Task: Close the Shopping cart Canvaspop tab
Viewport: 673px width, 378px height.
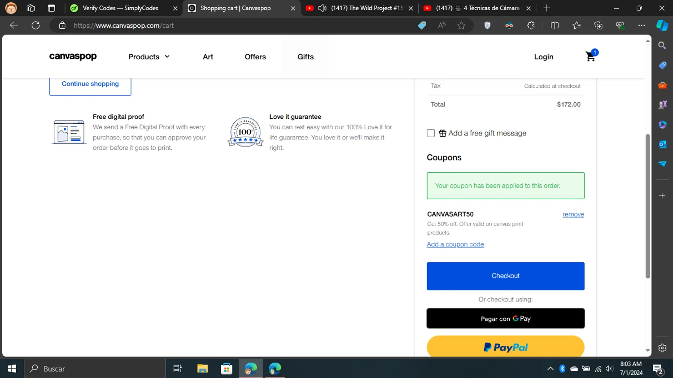Action: tap(293, 8)
